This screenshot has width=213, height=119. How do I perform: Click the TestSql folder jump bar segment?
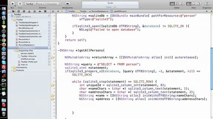click(x=82, y=11)
